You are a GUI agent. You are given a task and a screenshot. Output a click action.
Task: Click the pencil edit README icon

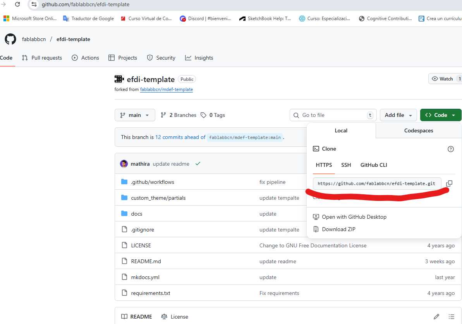point(436,317)
